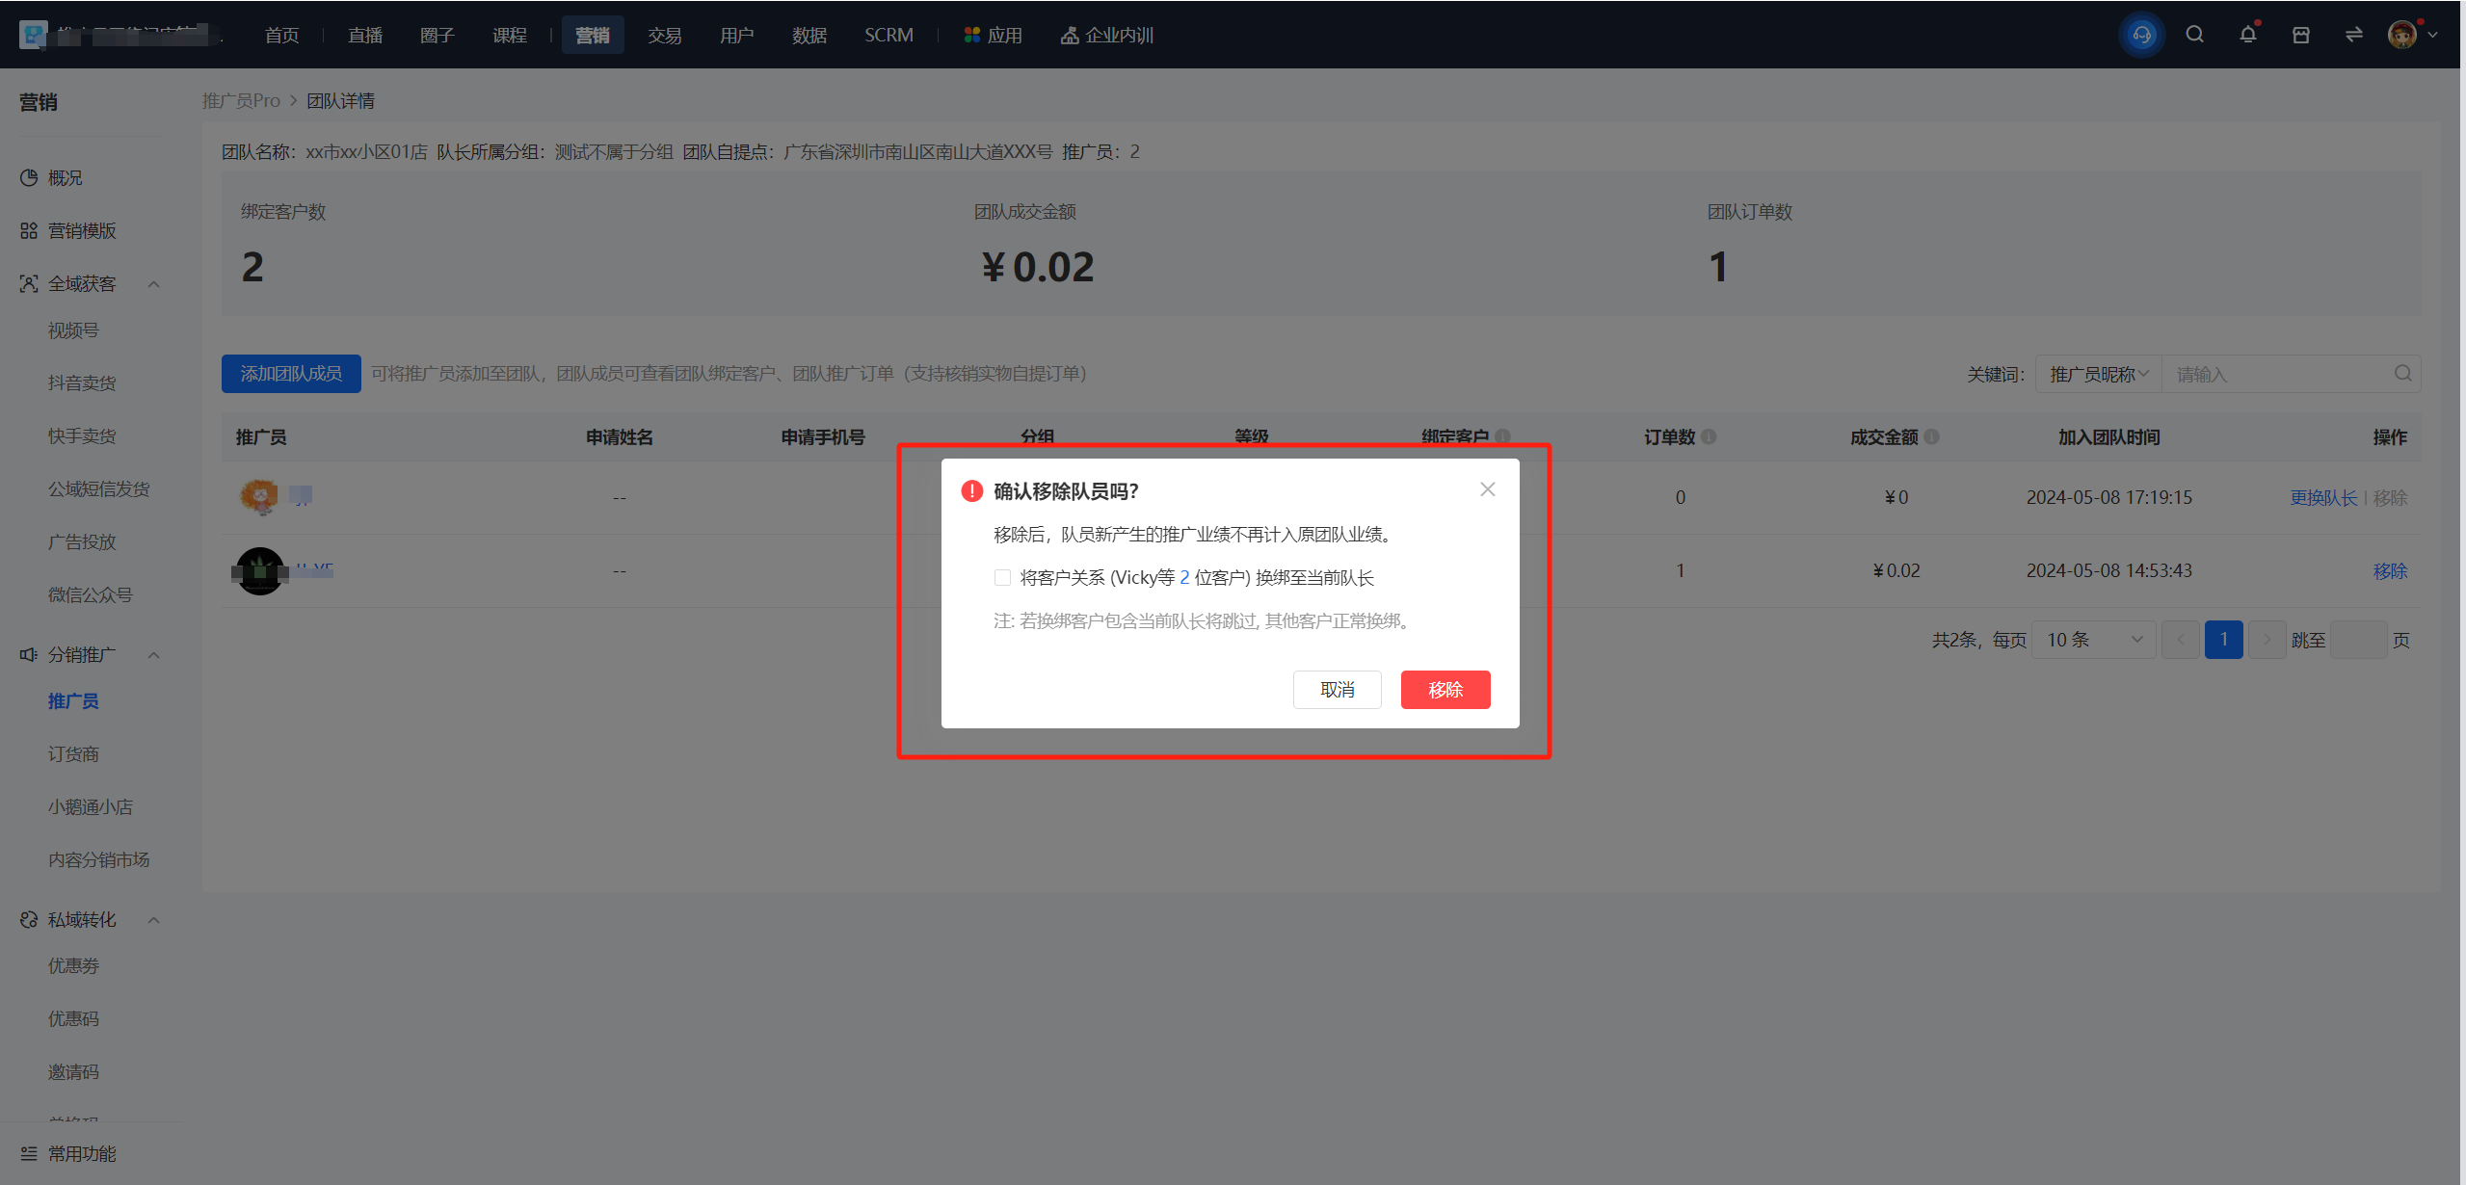The height and width of the screenshot is (1185, 2466).
Task: Click 取消 in the dialog
Action: [x=1338, y=690]
